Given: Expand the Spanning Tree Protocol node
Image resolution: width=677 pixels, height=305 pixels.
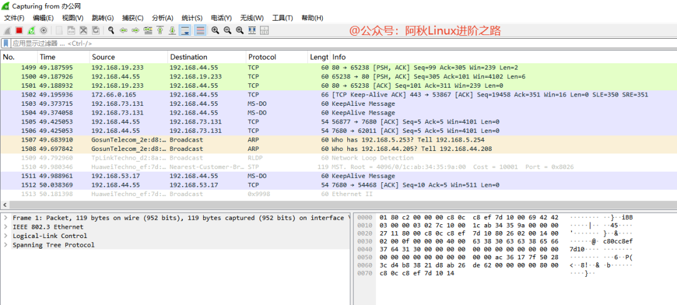Looking at the screenshot, I should coord(6,245).
